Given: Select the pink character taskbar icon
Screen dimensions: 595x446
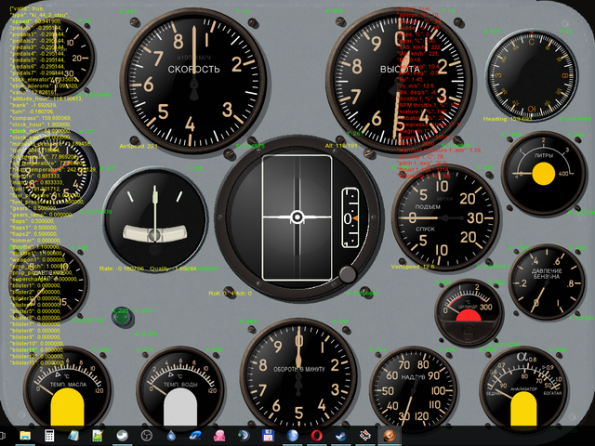Looking at the screenshot, I should [219, 435].
